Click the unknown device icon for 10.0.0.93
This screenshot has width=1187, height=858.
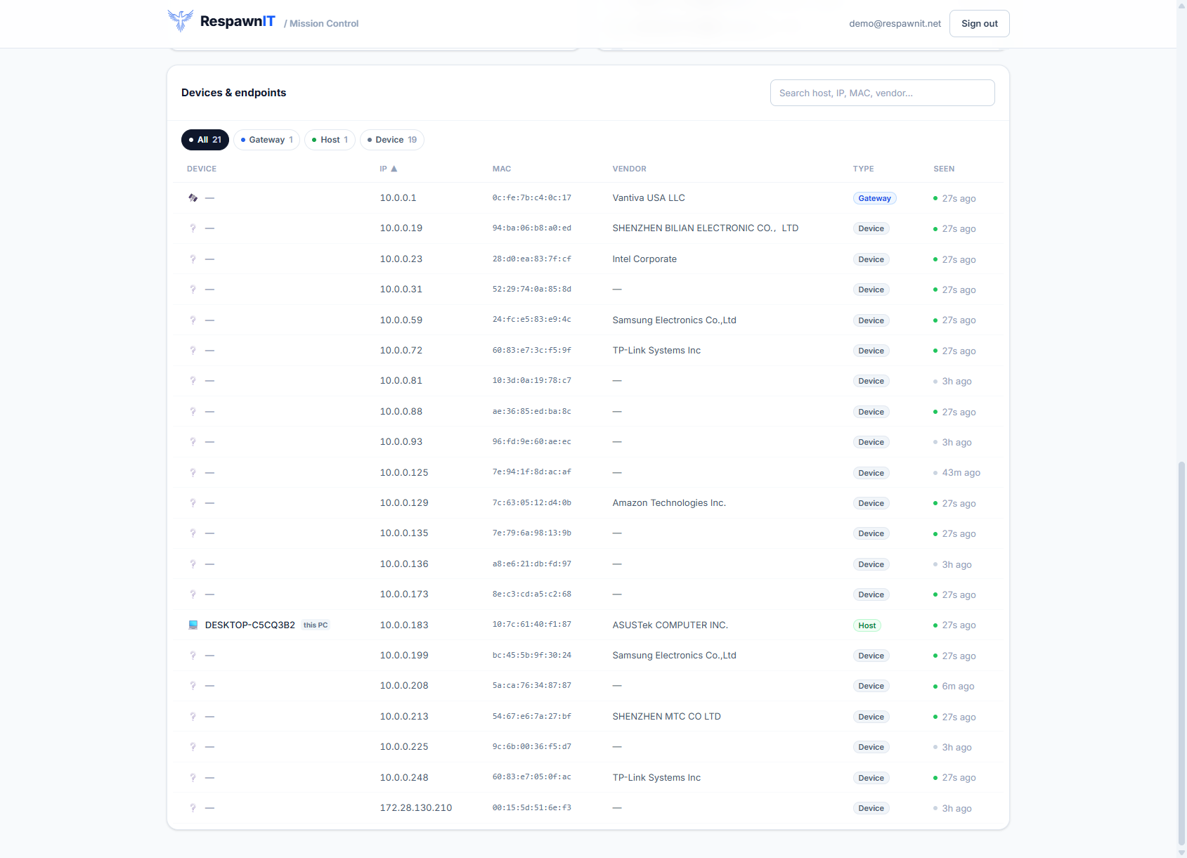click(193, 442)
